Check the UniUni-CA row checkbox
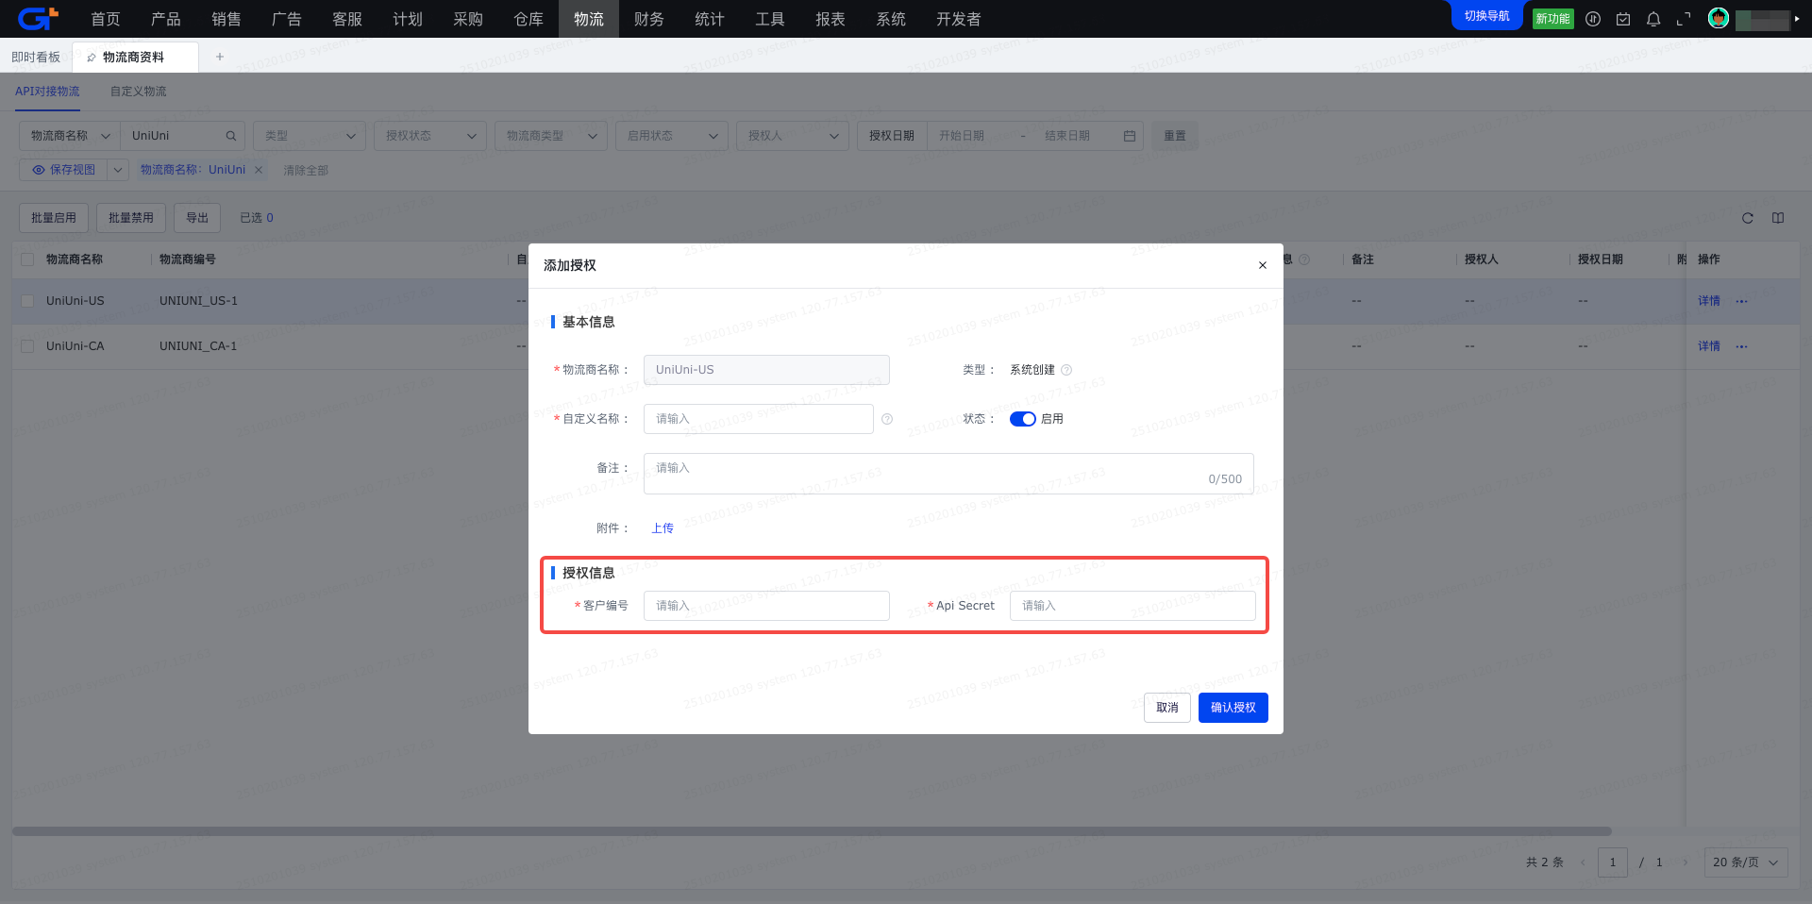 pyautogui.click(x=27, y=346)
